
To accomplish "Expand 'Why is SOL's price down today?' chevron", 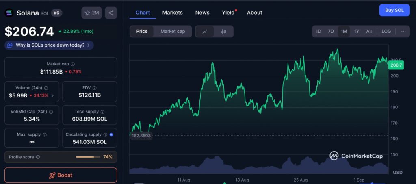I will coord(88,45).
